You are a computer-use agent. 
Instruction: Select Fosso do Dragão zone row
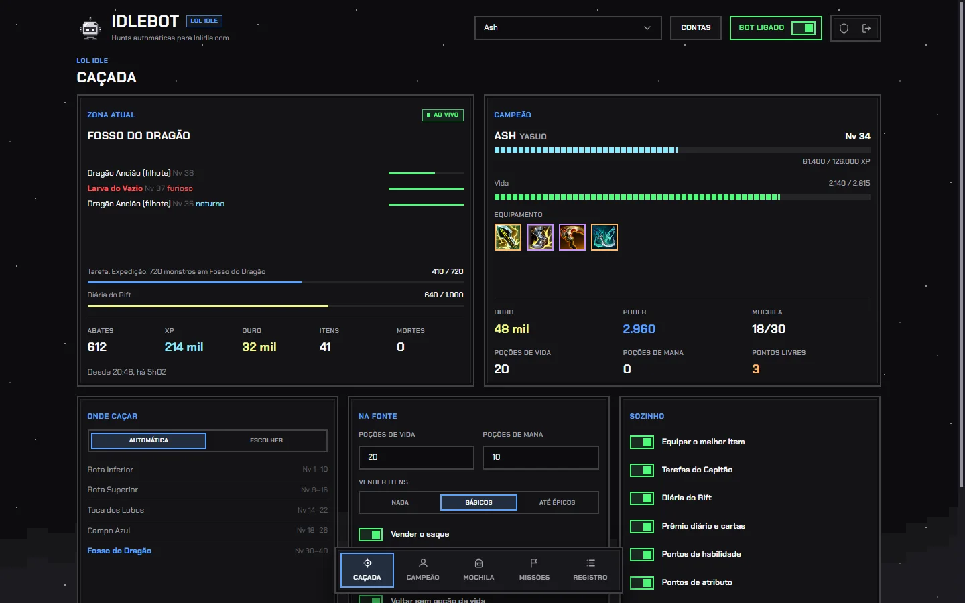pos(208,551)
